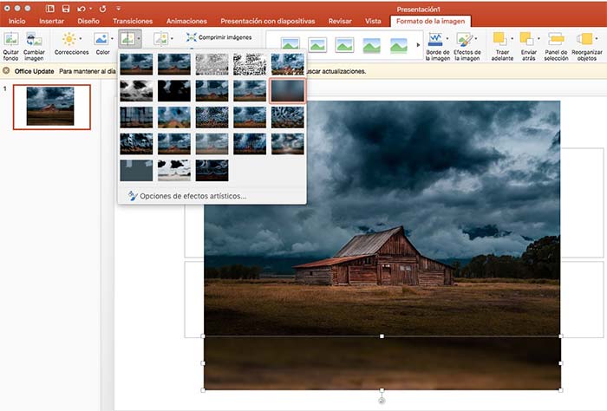
Task: Open the Correcciones sun icon
Action: 69,39
